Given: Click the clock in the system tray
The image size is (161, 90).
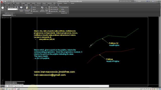Looking at the screenshot, I should [158, 89].
